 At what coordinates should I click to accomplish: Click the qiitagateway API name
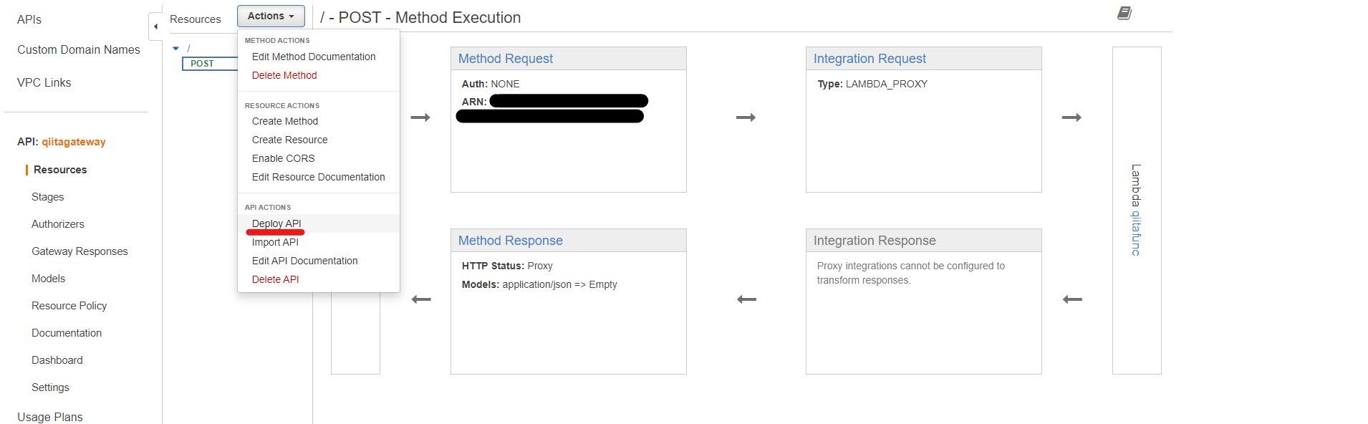(73, 142)
